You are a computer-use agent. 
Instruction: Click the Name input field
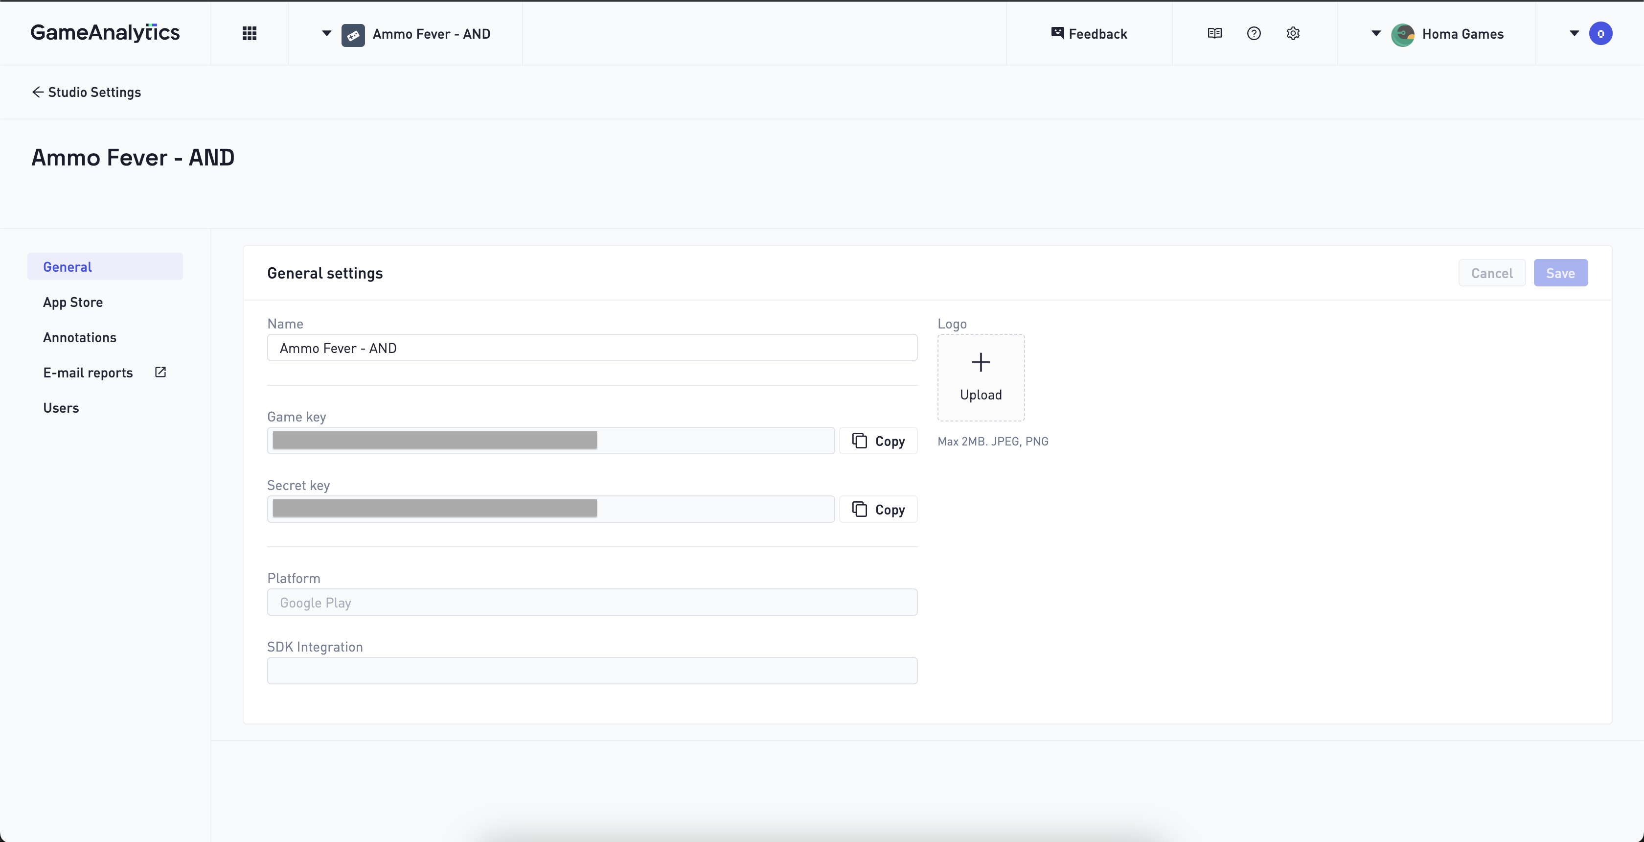tap(592, 348)
